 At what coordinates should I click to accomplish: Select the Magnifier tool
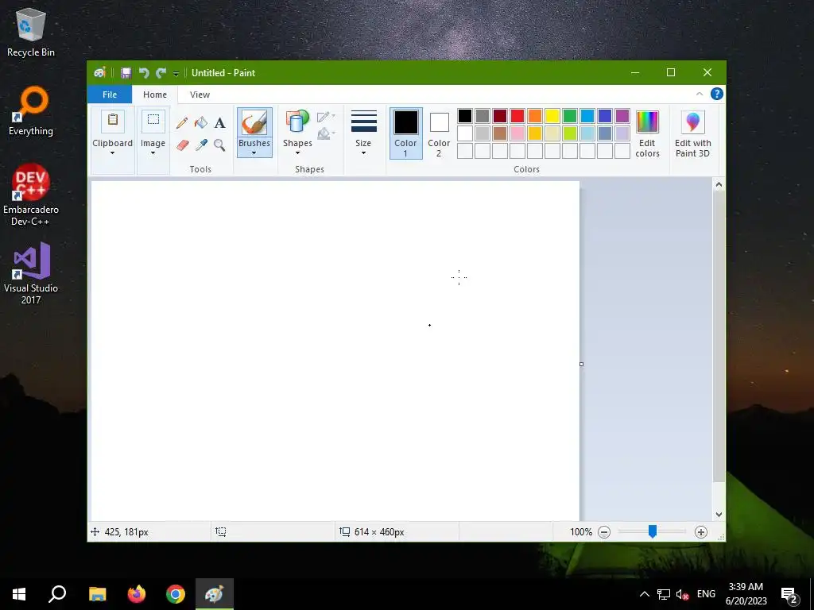point(219,145)
